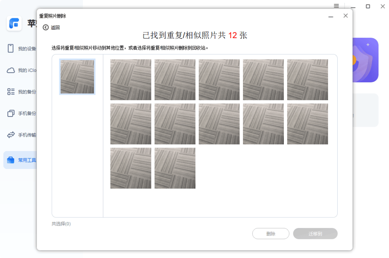Screen dimensions: 389x258
Task: Select fourth photo in the middle row
Action: [x=263, y=124]
